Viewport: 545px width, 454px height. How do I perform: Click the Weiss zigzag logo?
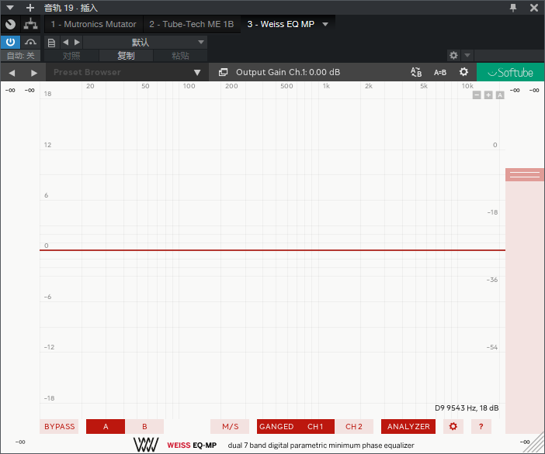pos(146,445)
